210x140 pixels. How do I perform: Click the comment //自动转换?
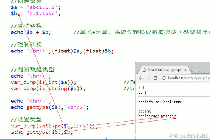26,26
